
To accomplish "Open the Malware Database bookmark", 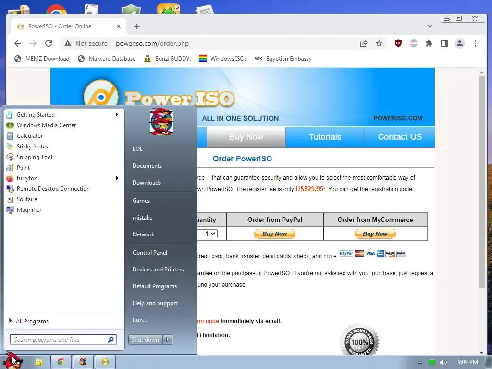I will (107, 58).
